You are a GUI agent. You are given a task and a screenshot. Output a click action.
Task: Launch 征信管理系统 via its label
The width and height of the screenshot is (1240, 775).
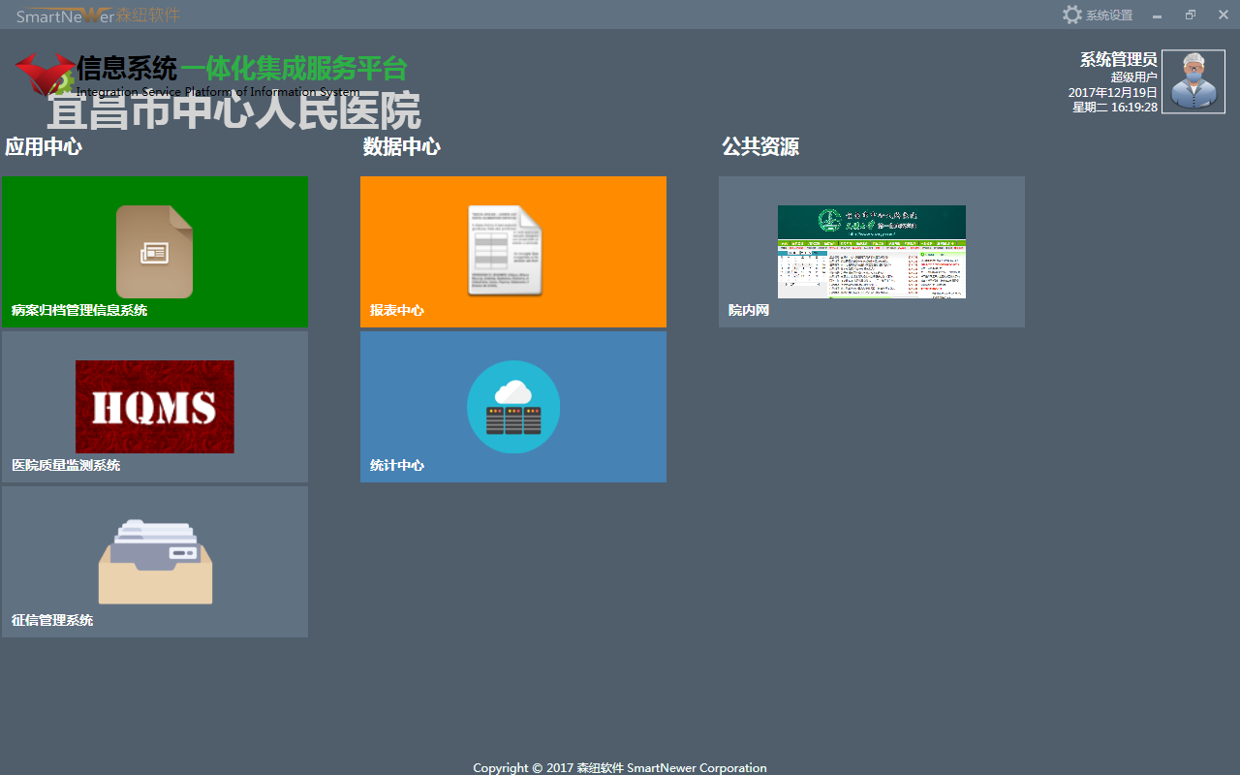(52, 621)
